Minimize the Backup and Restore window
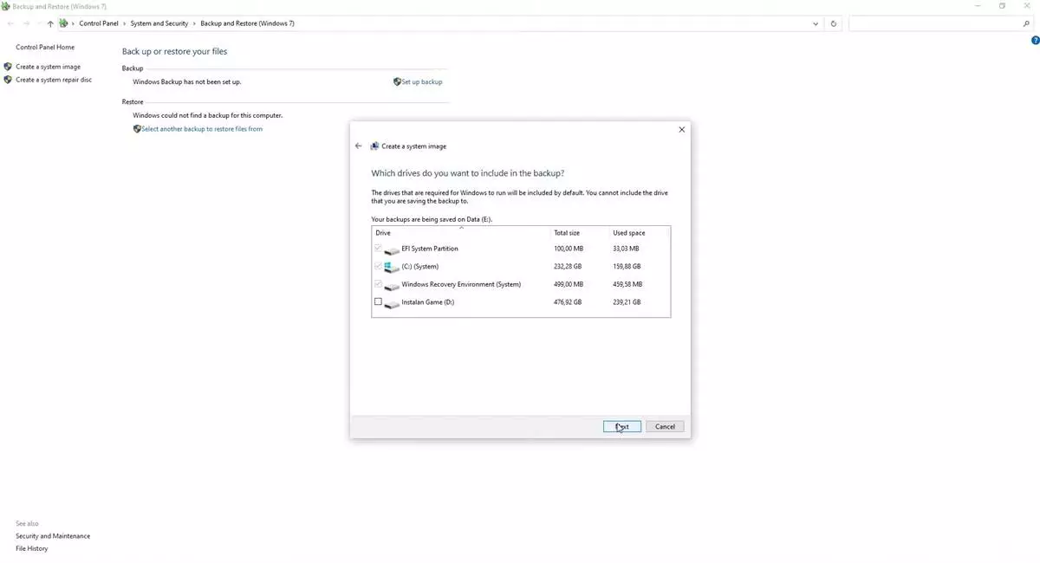The image size is (1040, 563). pos(978,6)
